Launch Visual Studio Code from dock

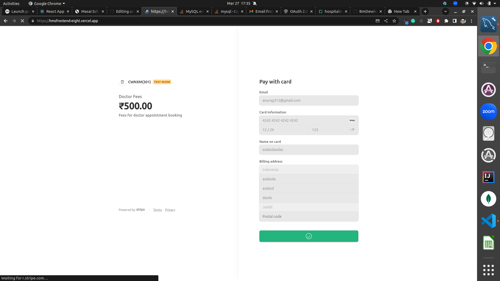[488, 221]
